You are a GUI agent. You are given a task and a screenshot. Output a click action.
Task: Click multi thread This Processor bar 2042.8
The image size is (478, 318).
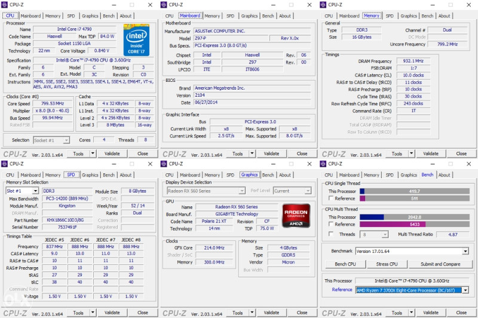click(x=415, y=217)
